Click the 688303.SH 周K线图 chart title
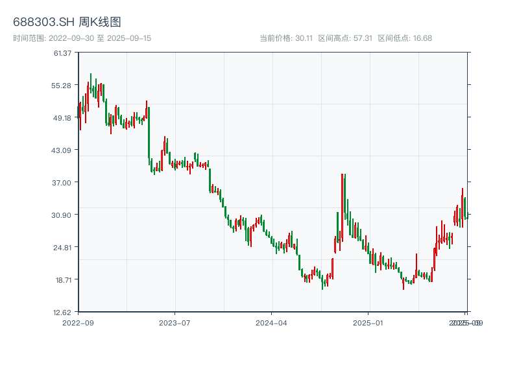This screenshot has height=389, width=519. tap(67, 23)
